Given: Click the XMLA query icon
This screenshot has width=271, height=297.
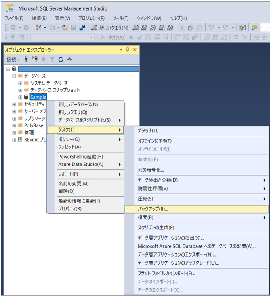Looking at the screenshot, I should [x=162, y=28].
